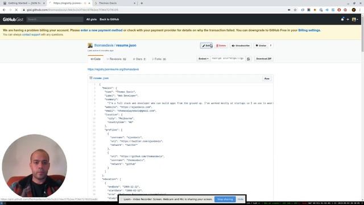Stop loading the page
This screenshot has width=364, height=205.
pos(16,10)
